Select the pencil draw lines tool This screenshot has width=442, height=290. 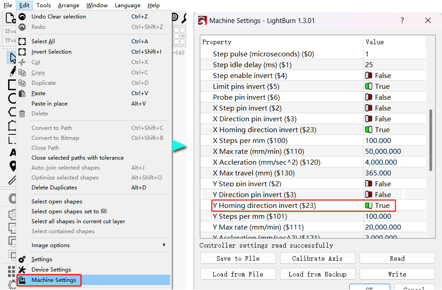(13, 71)
